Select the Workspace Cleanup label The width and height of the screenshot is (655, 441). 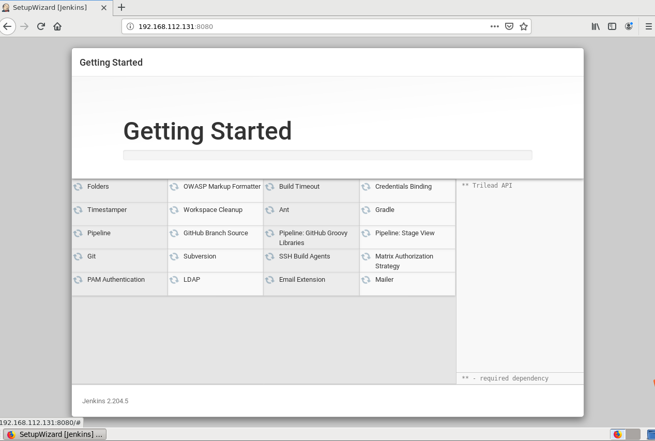(x=213, y=210)
